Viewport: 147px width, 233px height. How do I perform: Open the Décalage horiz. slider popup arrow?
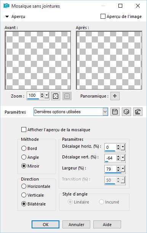[123, 147]
